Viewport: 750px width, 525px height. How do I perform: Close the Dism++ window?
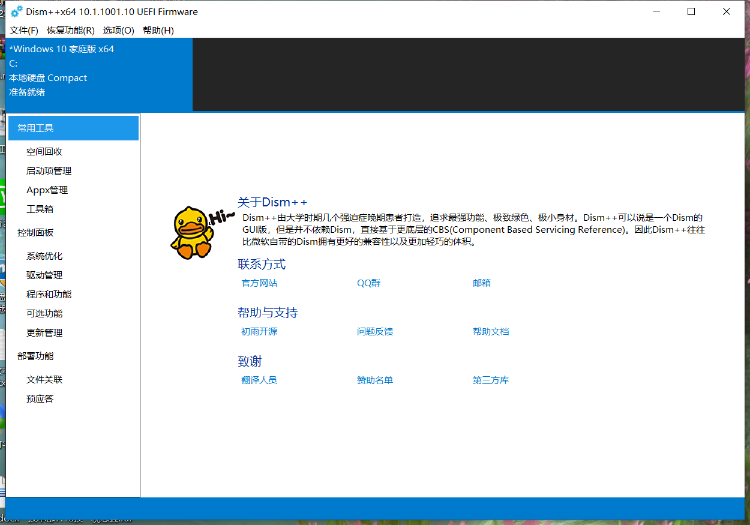[727, 11]
